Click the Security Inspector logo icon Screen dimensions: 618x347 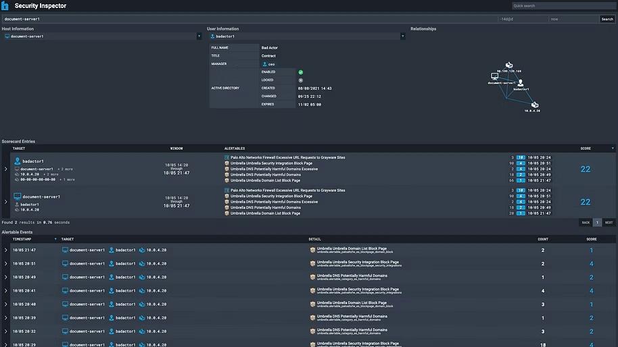5,5
